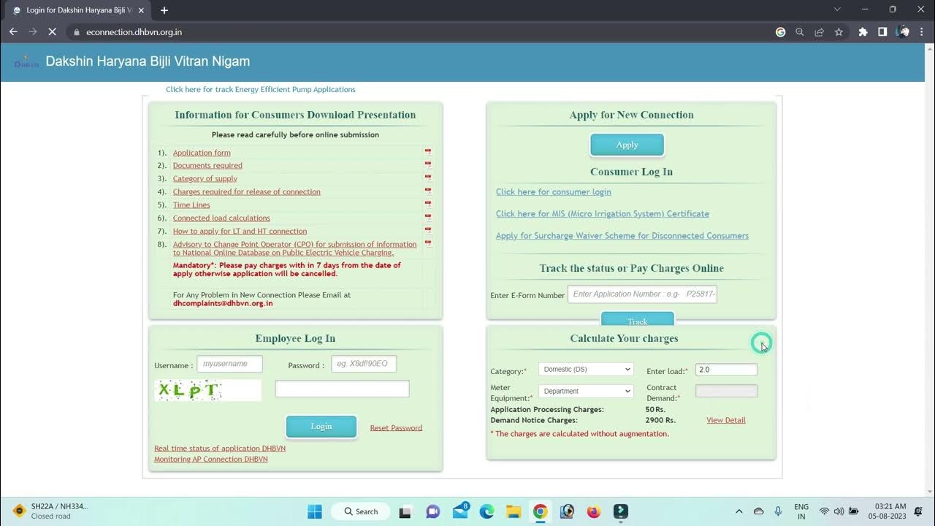Screen dimensions: 935x526
Task: Click the Apply button for new connection
Action: click(x=627, y=145)
